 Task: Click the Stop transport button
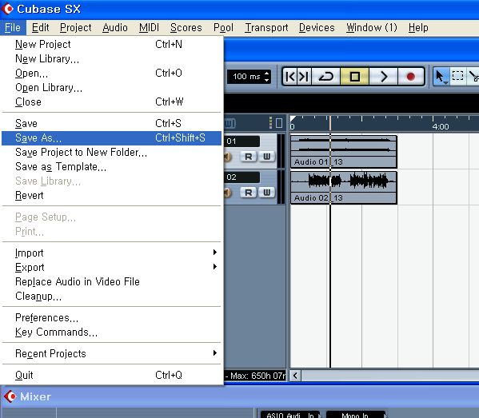click(354, 77)
